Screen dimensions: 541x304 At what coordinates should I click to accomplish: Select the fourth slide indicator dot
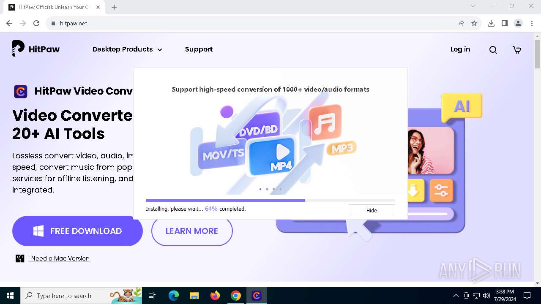tap(280, 189)
